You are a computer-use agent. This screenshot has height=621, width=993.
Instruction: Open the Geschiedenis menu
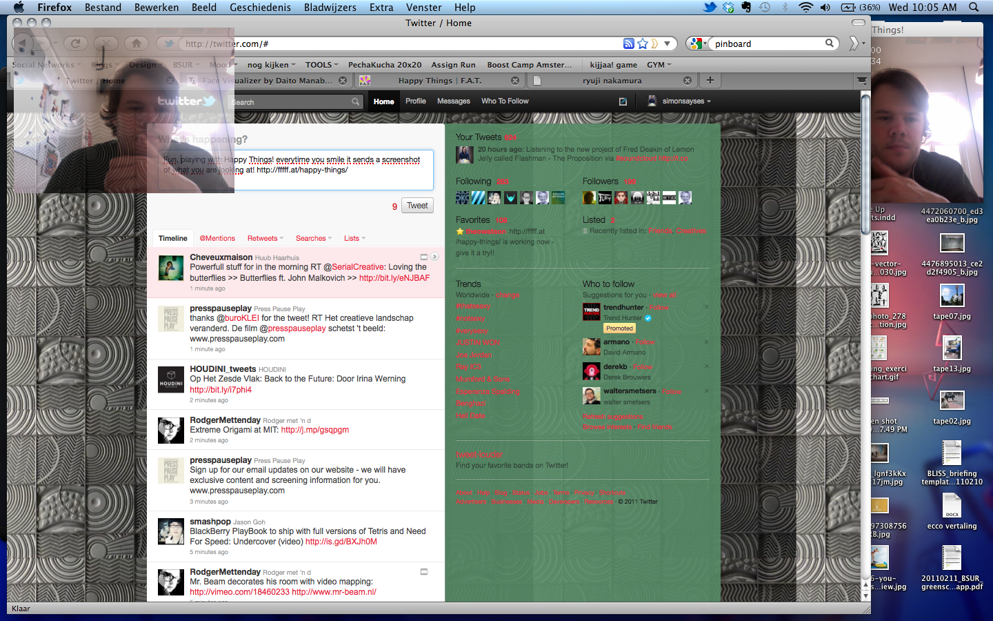[x=260, y=7]
